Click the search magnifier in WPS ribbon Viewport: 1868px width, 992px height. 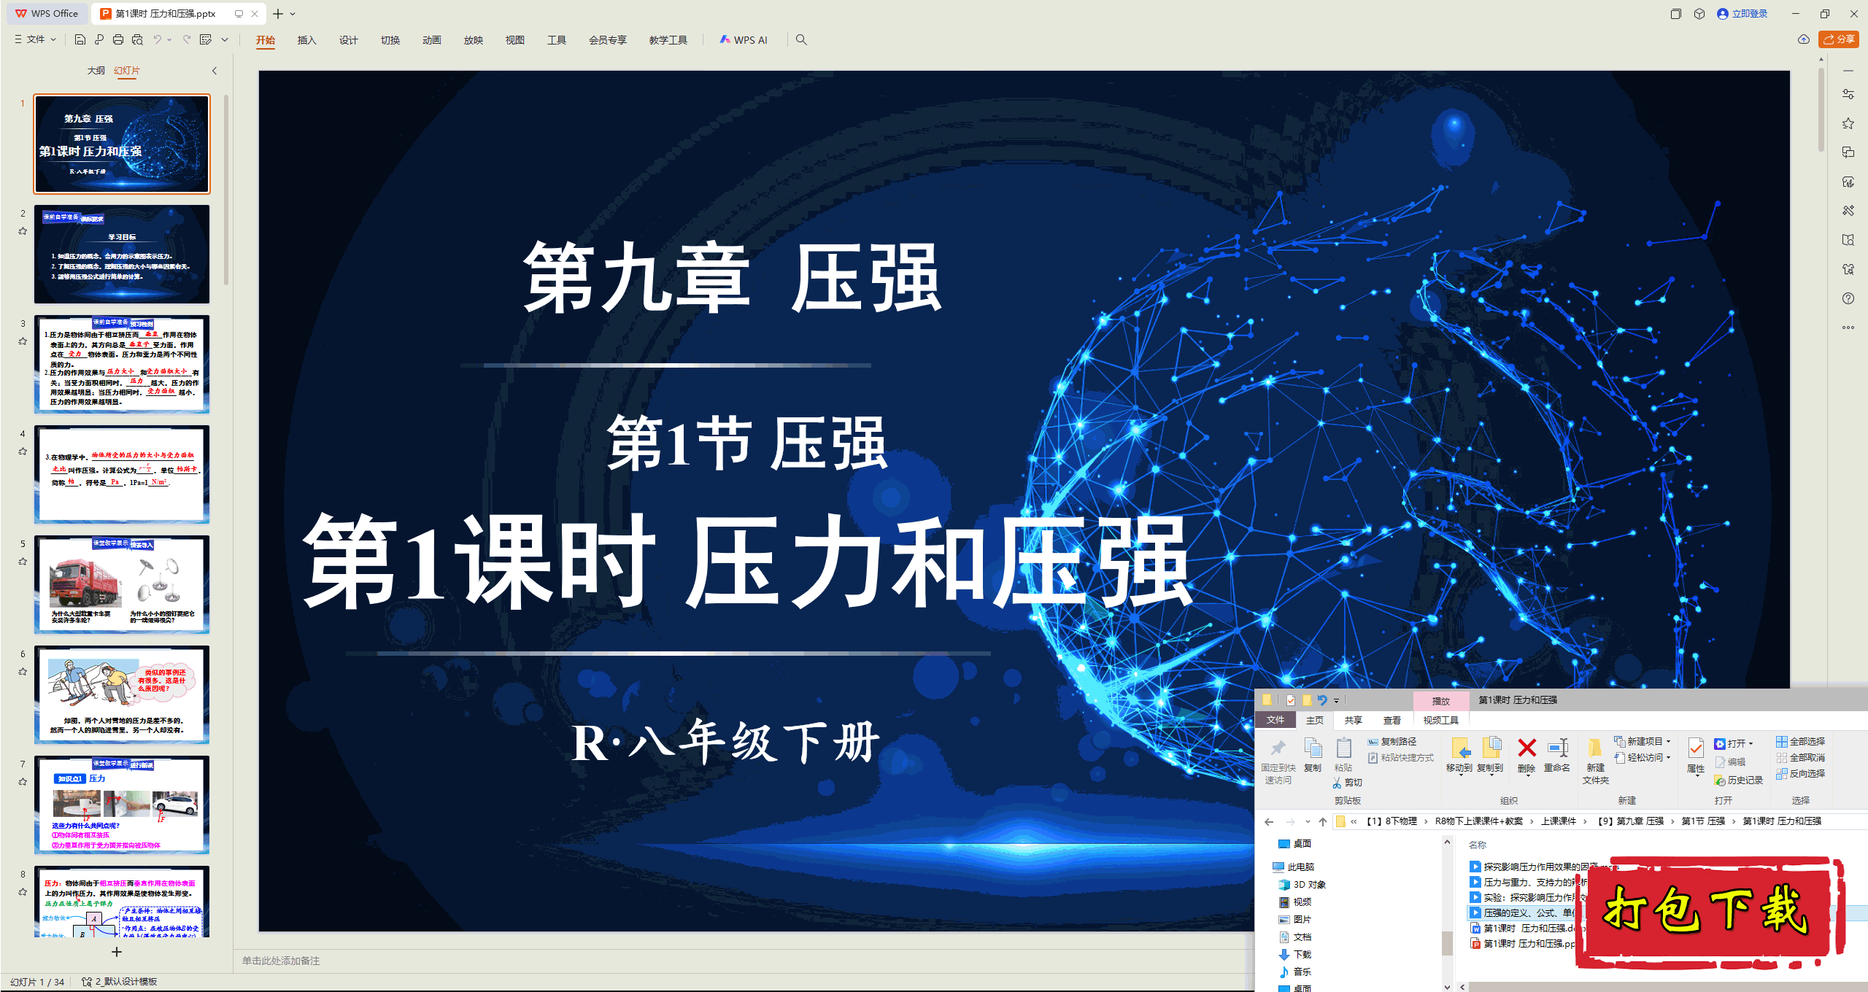[x=801, y=39]
